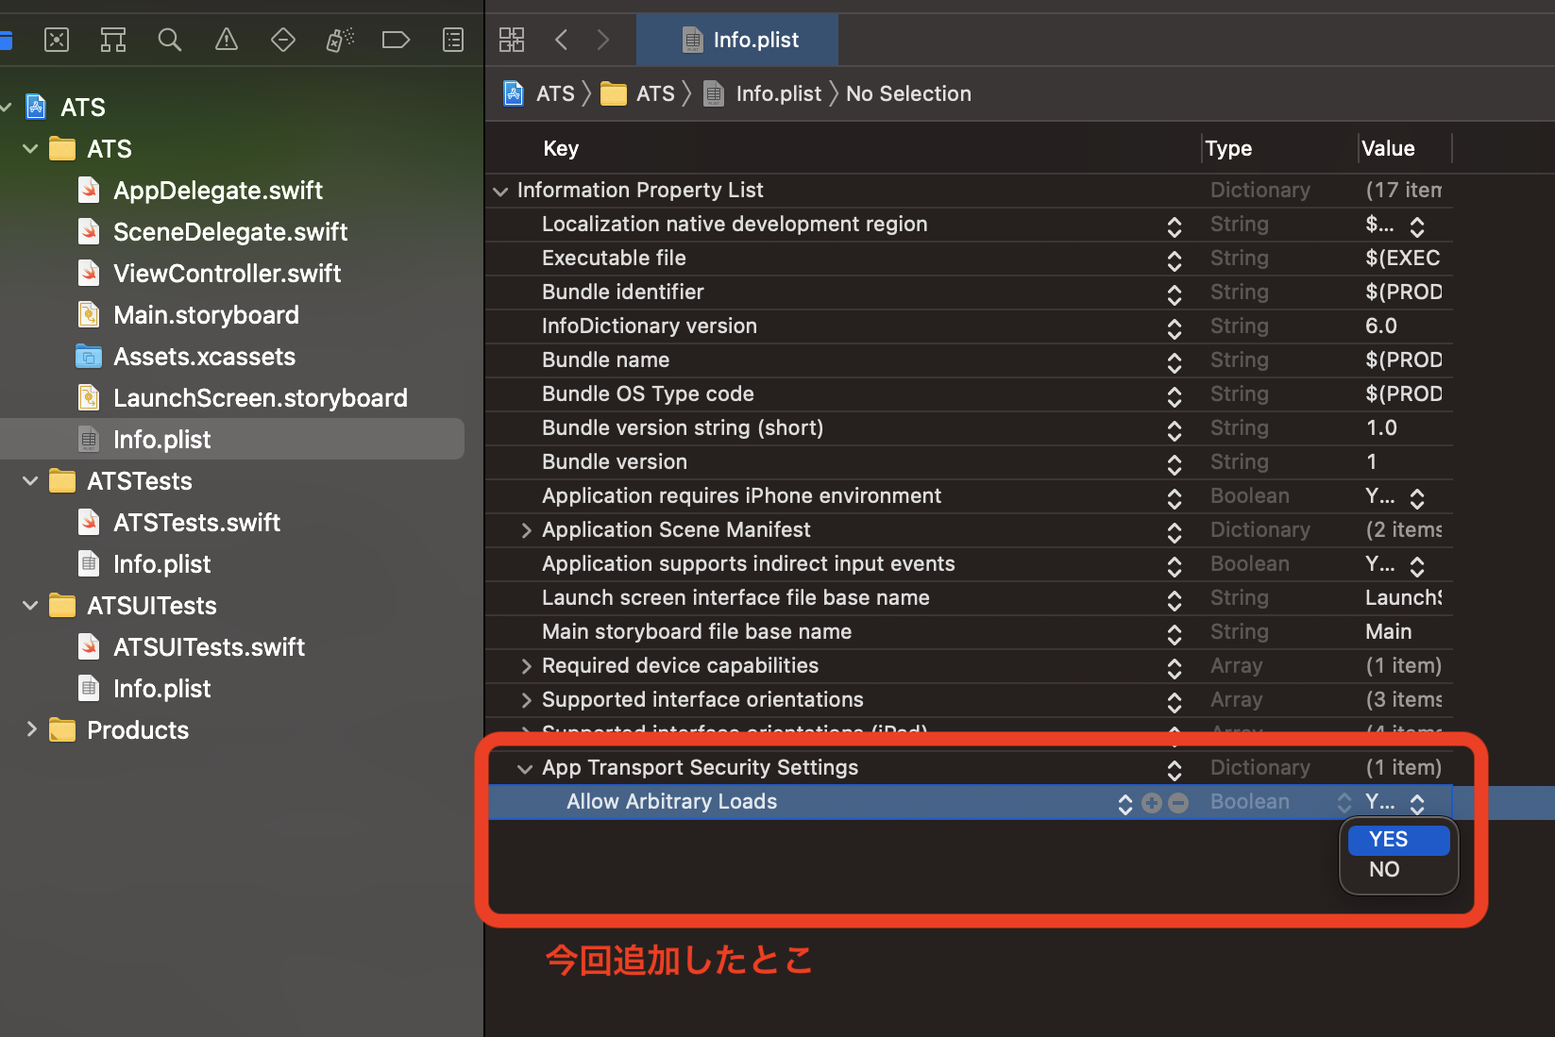Open key chooser for Main storyboard file base name

[1175, 634]
